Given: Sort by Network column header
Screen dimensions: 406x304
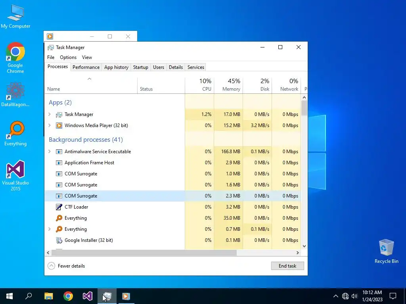Looking at the screenshot, I should point(286,85).
